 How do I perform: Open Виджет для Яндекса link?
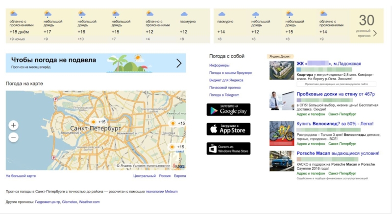pyautogui.click(x=226, y=80)
